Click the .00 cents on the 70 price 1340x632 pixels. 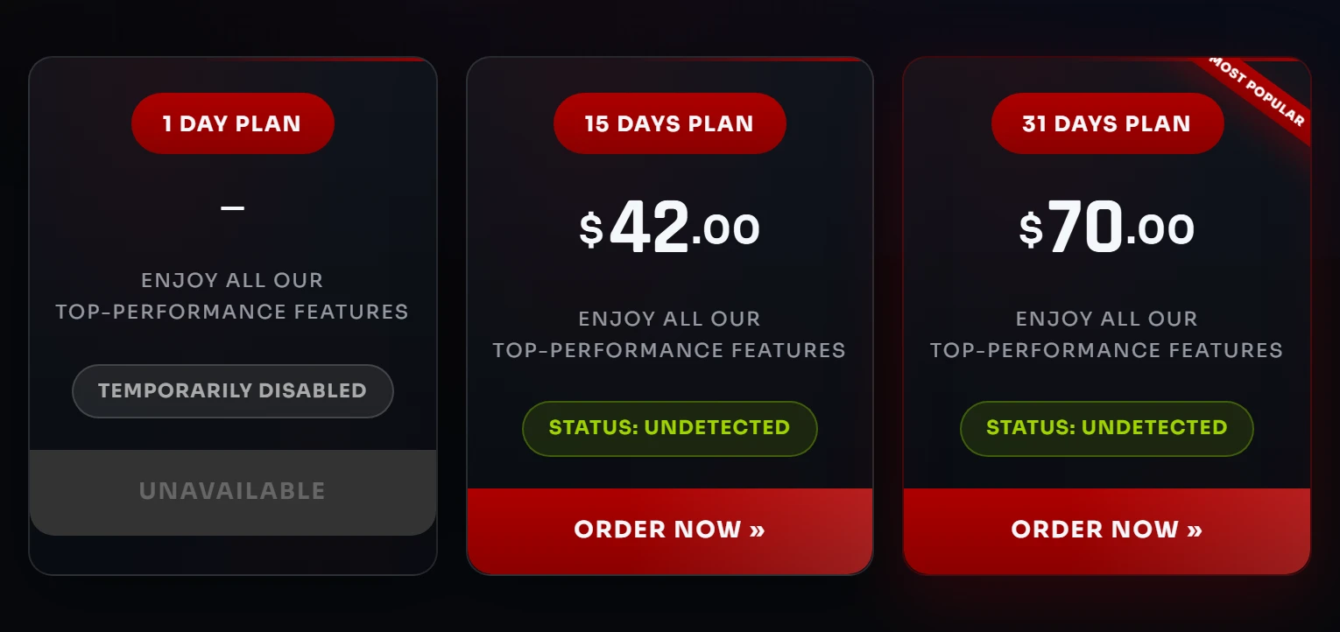1160,230
